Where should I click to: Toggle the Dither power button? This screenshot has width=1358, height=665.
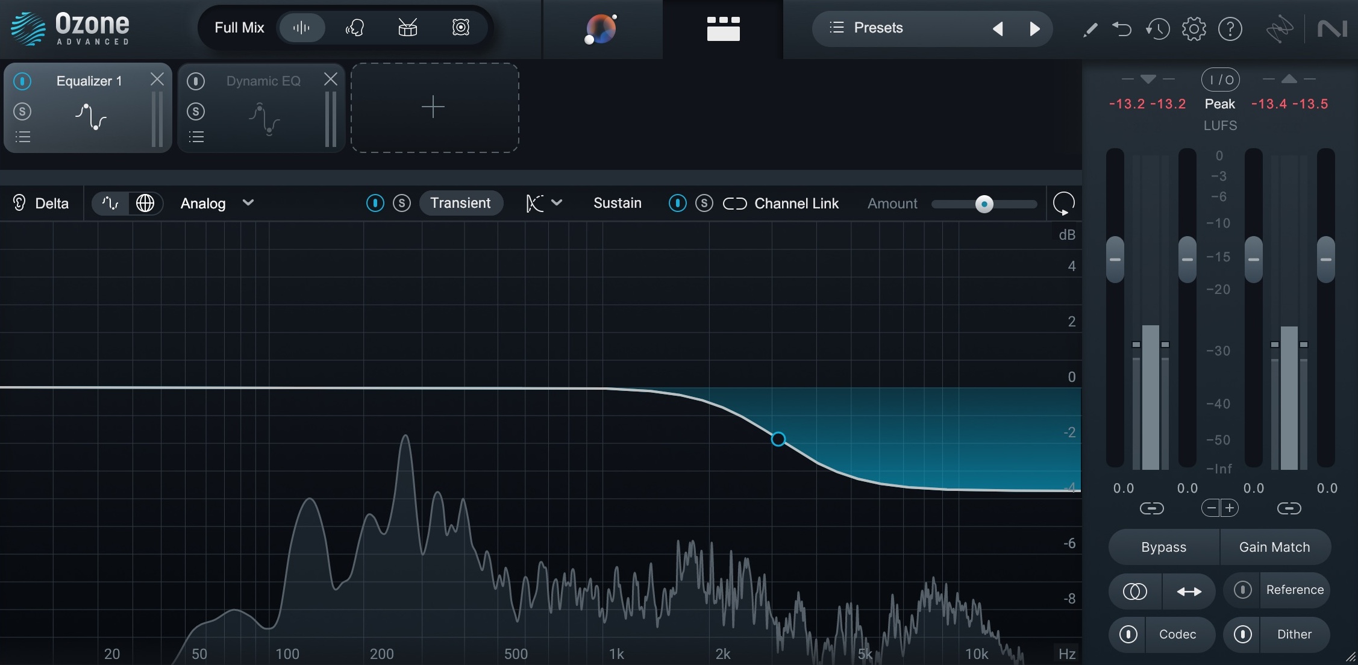pyautogui.click(x=1242, y=634)
